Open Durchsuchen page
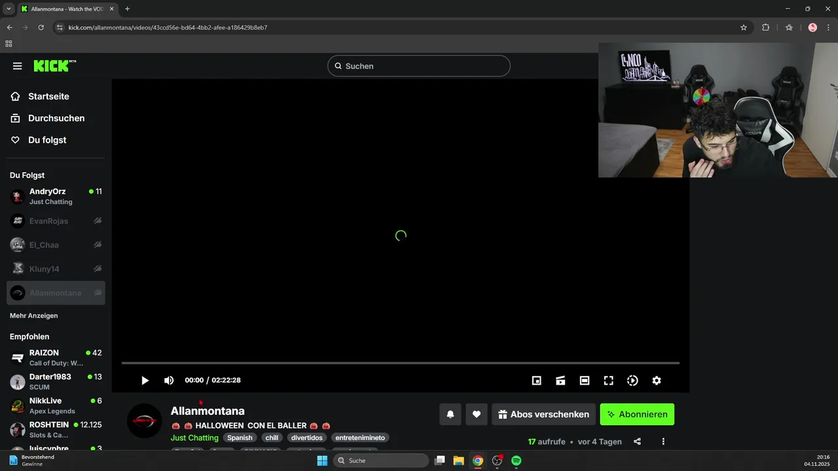Viewport: 838px width, 471px height. pos(56,118)
